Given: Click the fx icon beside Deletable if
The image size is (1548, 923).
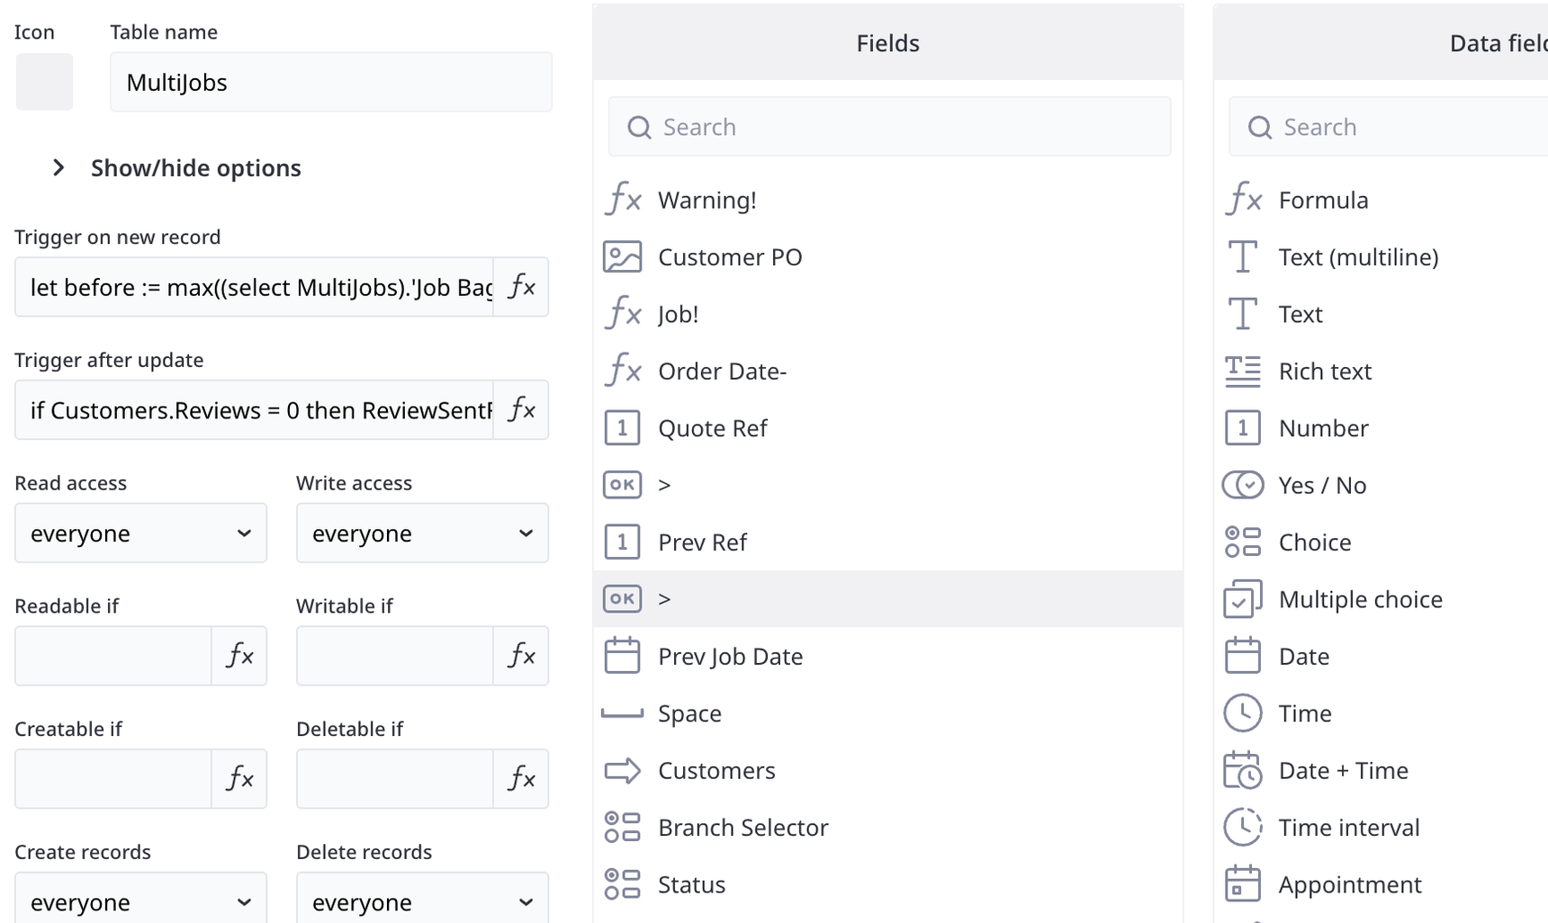Looking at the screenshot, I should tap(521, 779).
